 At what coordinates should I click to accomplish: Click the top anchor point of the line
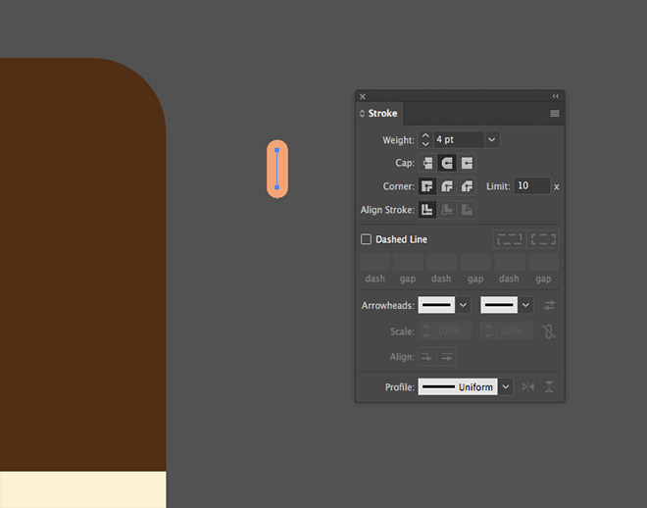(276, 150)
